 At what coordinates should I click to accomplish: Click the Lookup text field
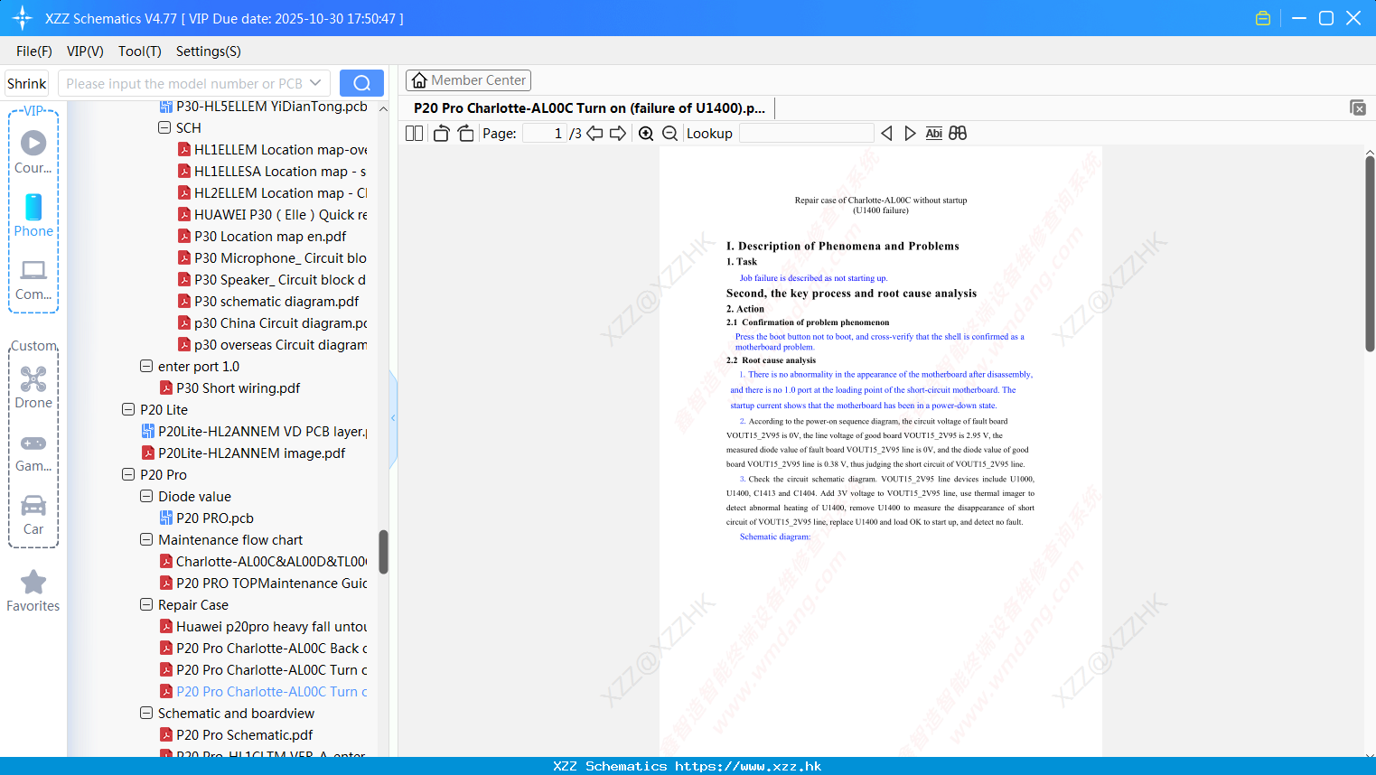point(806,134)
